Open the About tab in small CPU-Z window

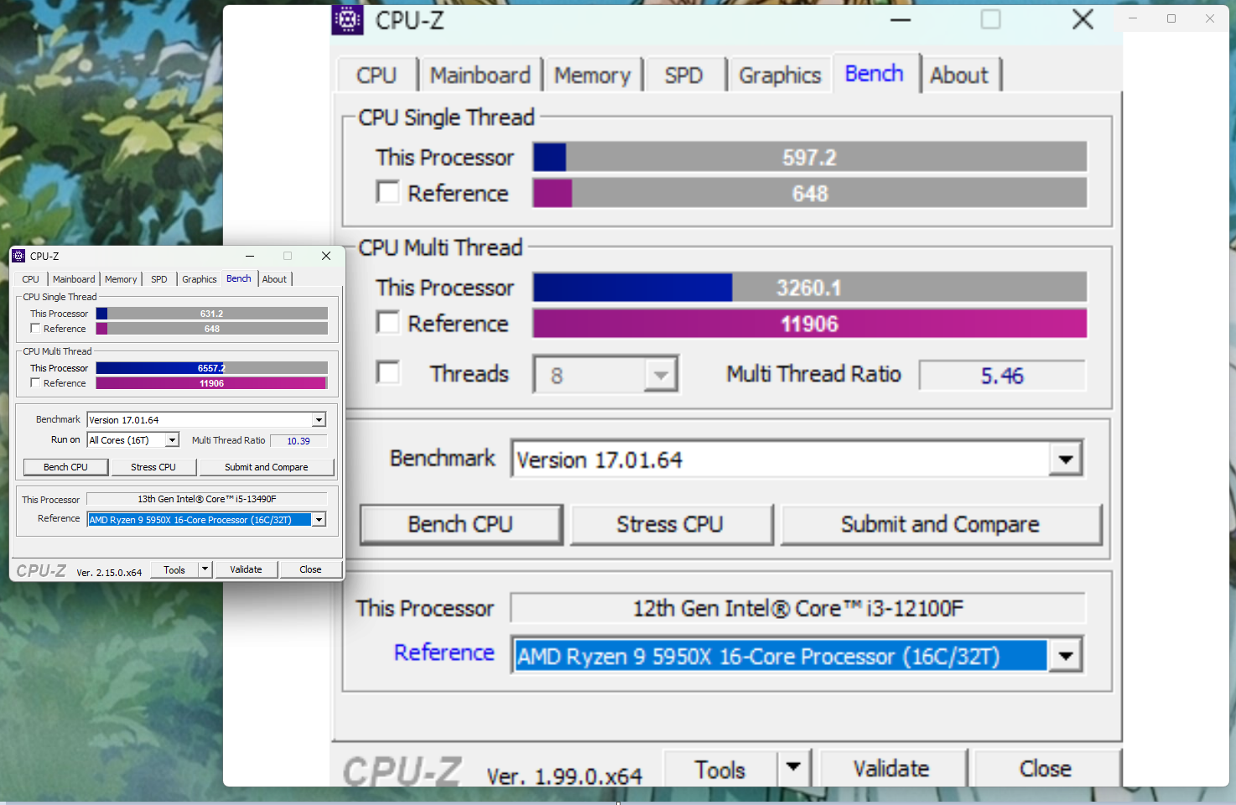click(274, 279)
